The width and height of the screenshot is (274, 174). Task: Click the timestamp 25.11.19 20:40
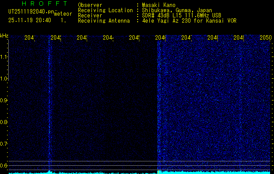[30, 20]
